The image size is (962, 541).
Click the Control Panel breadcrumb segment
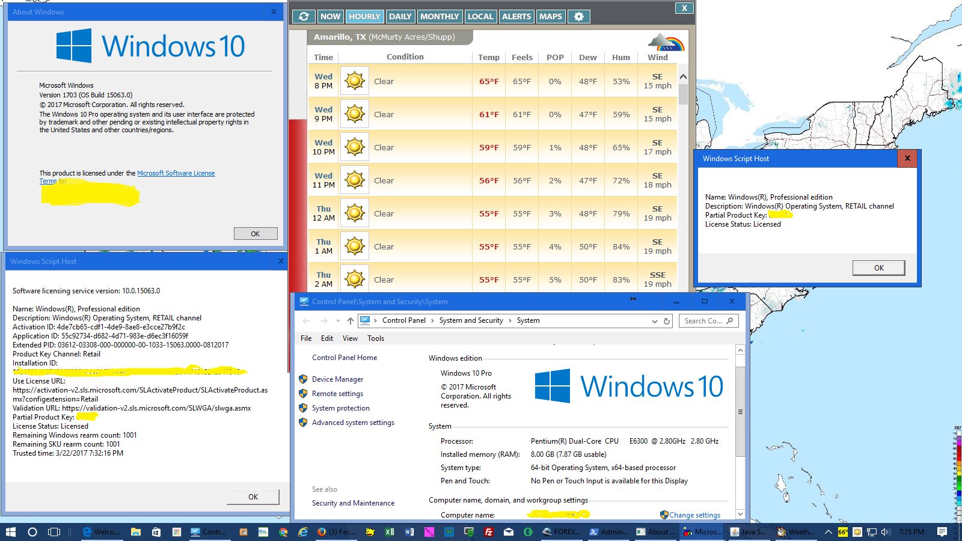tap(403, 321)
